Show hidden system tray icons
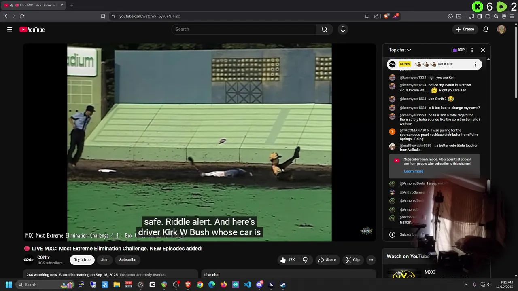The height and width of the screenshot is (291, 518). coord(465,285)
